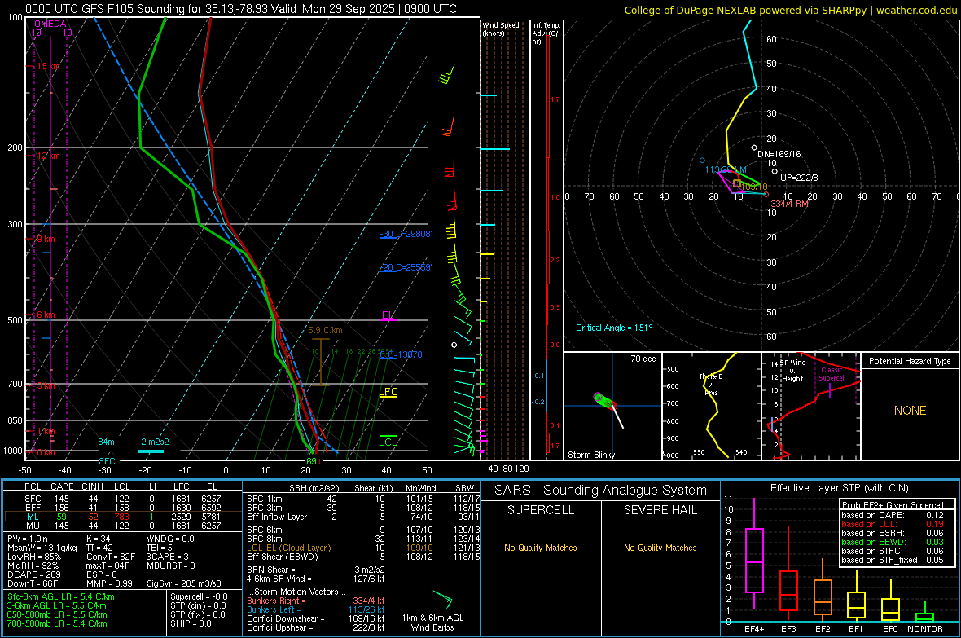Image resolution: width=961 pixels, height=638 pixels.
Task: Click the 'SHIP = 0.0' value
Action: [x=191, y=623]
